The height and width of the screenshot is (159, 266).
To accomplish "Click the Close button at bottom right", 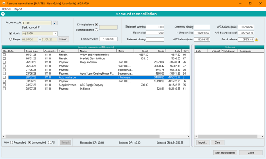I will tap(251, 153).
